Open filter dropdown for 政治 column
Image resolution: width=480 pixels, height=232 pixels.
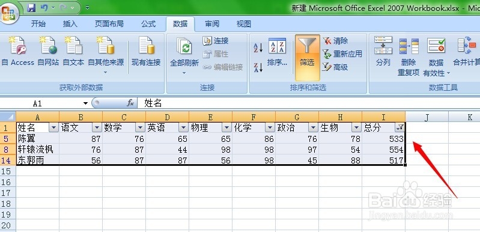(x=313, y=127)
